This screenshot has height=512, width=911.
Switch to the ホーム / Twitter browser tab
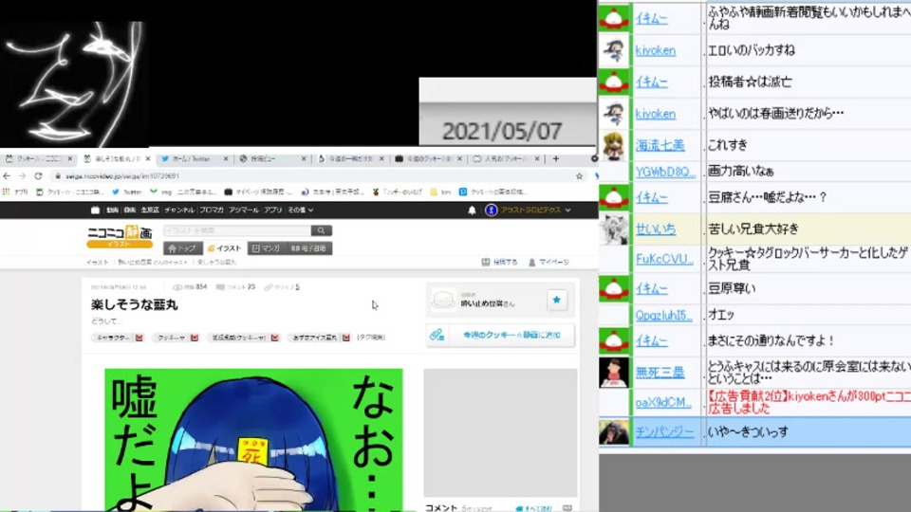pyautogui.click(x=195, y=158)
